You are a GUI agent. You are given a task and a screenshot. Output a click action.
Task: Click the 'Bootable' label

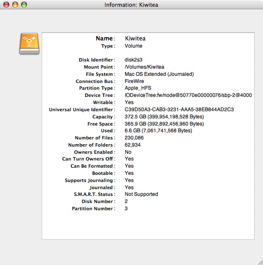point(102,173)
